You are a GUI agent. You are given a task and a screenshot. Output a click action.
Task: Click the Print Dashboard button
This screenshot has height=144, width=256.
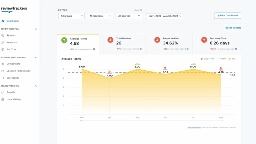227,15
